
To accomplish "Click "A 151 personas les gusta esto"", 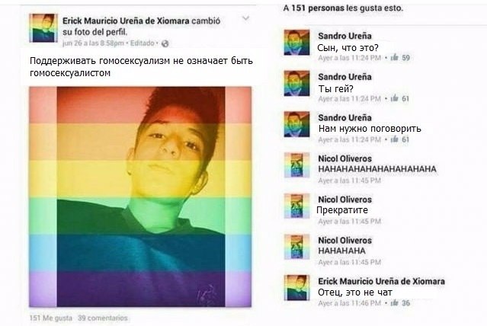I will click(x=343, y=8).
